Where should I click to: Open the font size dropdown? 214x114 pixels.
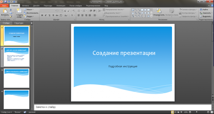[62, 11]
